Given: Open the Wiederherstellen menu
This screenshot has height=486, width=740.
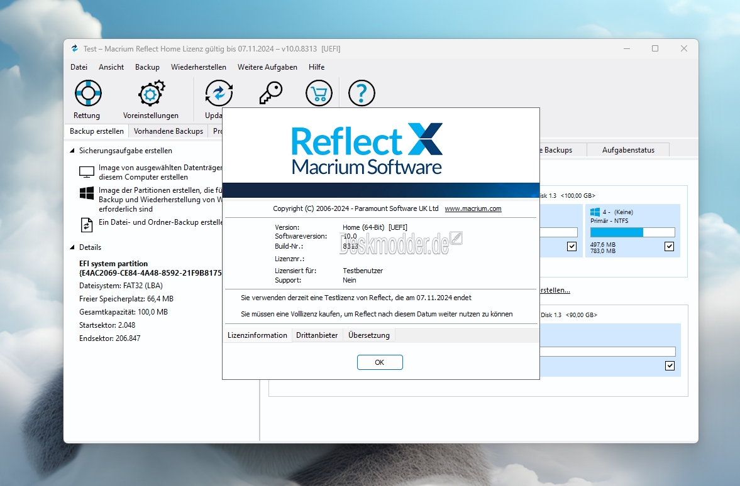Looking at the screenshot, I should tap(199, 67).
